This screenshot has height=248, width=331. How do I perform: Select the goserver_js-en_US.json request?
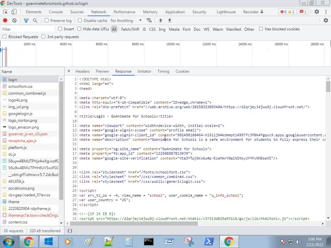(29, 134)
